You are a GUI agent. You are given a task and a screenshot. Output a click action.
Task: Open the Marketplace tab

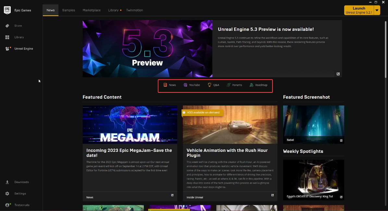click(92, 10)
